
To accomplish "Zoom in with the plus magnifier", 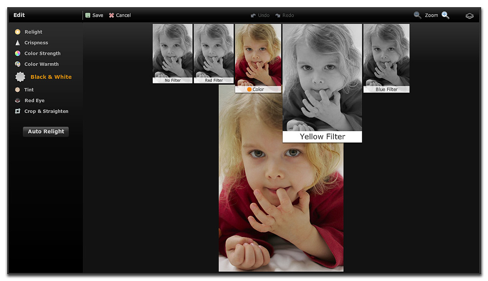I will 446,15.
